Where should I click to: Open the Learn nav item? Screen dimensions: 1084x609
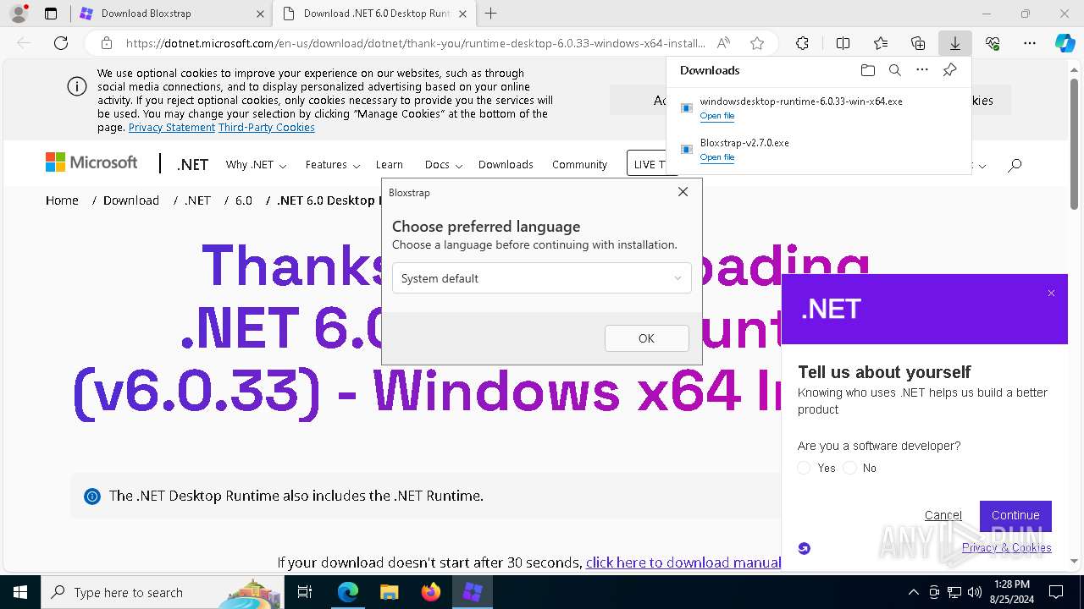coord(390,165)
